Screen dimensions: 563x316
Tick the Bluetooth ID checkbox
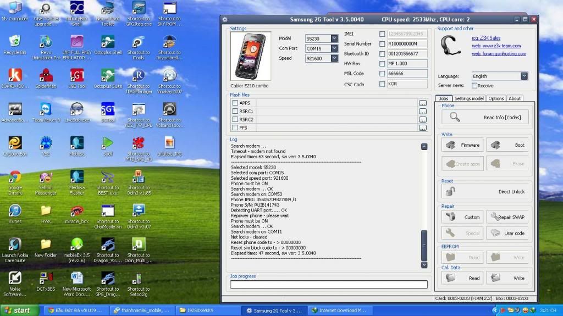(x=382, y=54)
